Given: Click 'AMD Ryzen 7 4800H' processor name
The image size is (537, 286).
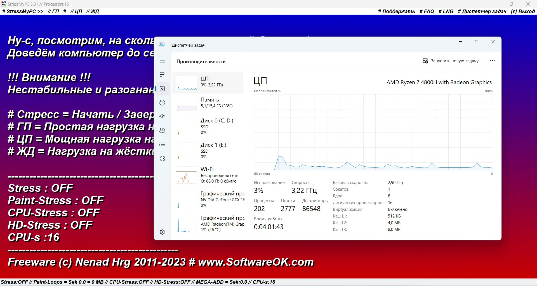Looking at the screenshot, I should [439, 82].
